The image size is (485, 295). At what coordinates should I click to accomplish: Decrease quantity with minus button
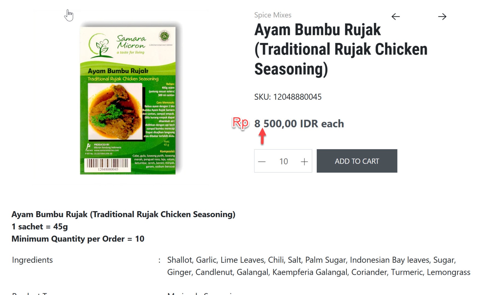coord(262,161)
